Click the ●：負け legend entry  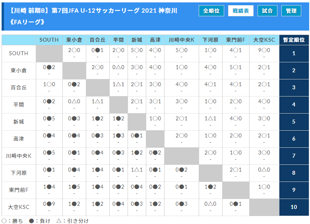tap(39, 221)
